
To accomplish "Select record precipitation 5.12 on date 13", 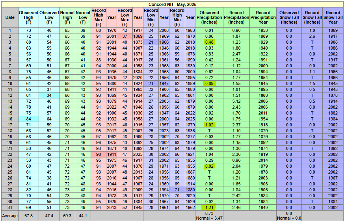I will (236, 101).
